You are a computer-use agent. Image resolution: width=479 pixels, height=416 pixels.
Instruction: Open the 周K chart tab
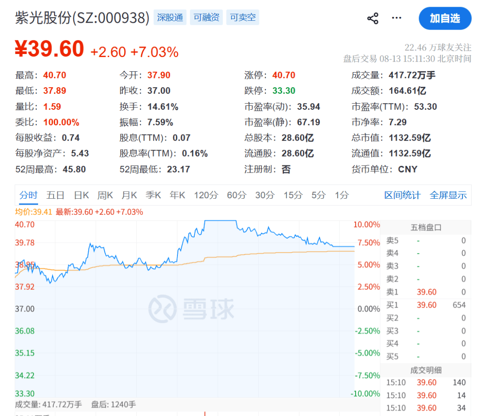105,195
